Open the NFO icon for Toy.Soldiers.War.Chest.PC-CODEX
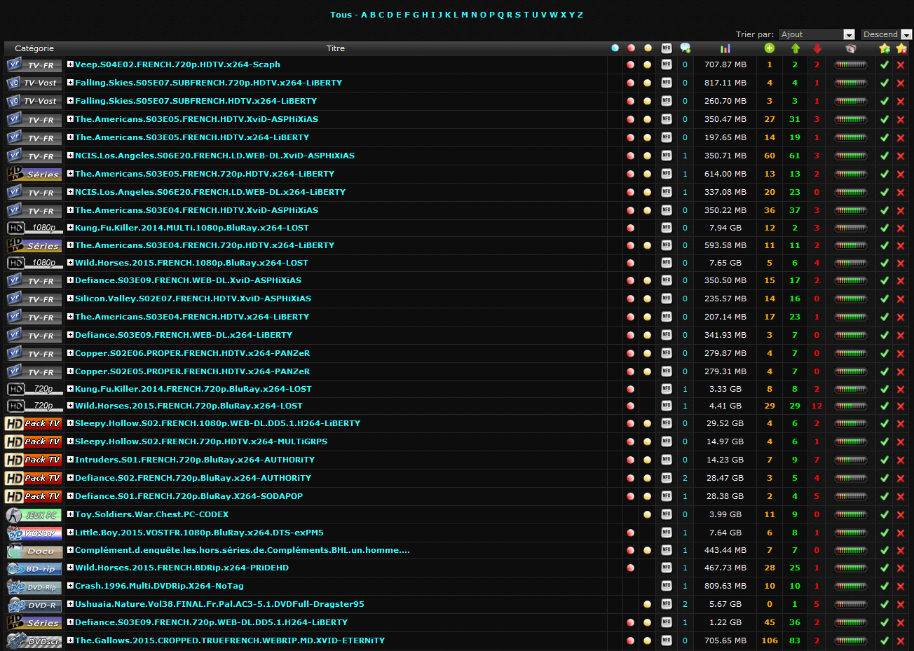 click(667, 514)
